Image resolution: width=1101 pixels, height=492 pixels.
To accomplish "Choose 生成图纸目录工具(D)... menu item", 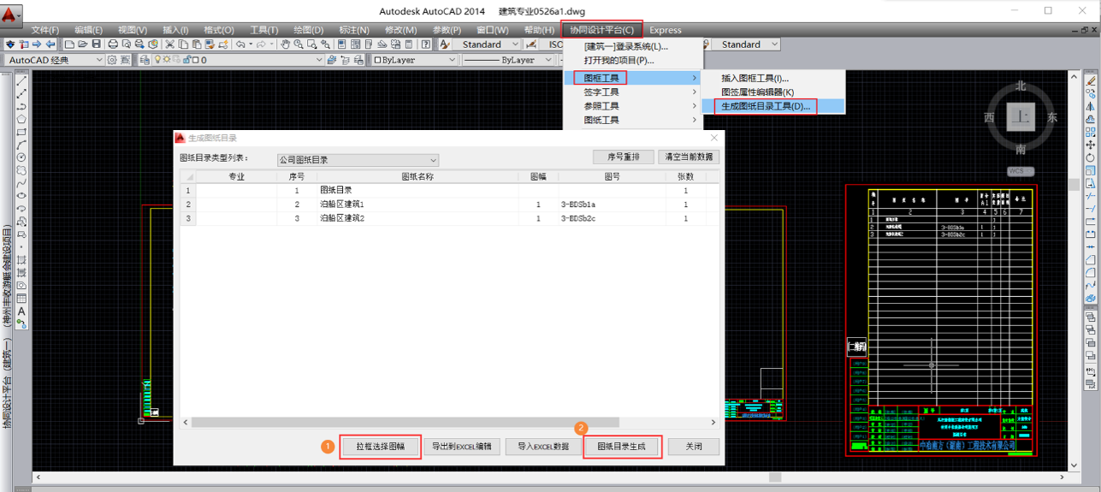I will click(773, 106).
